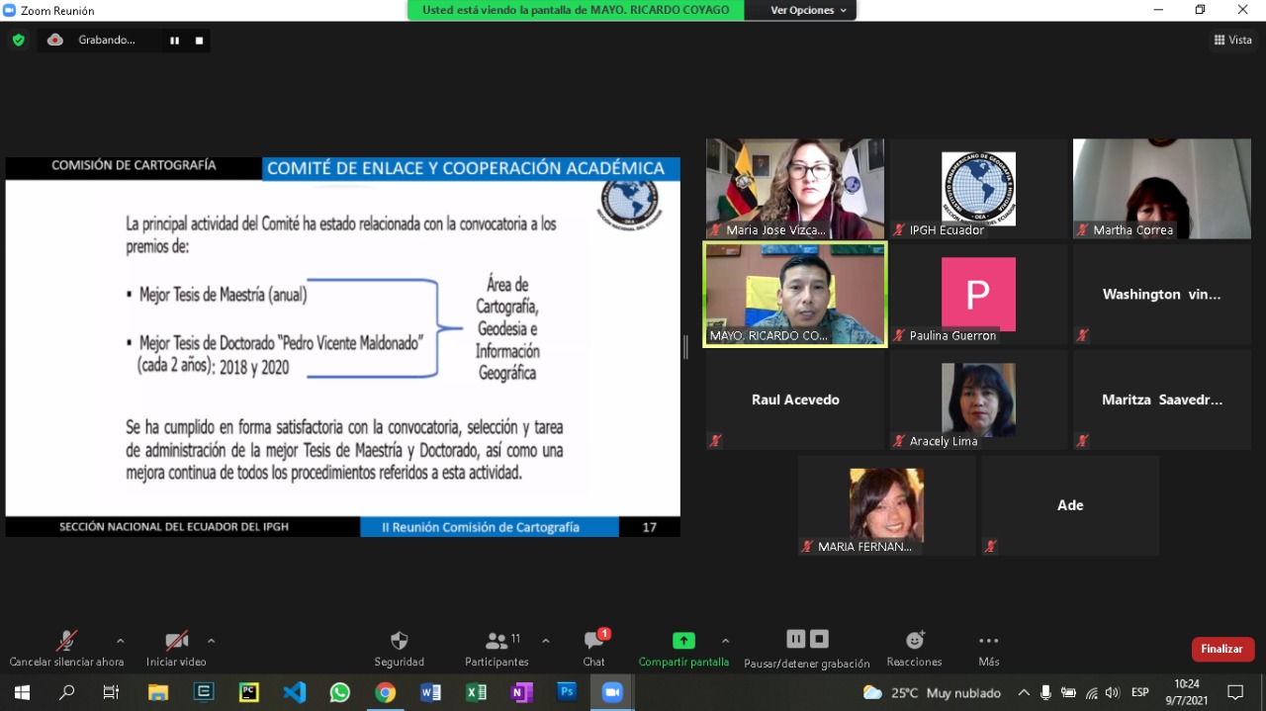Open the Más options menu
Viewport: 1266px width, 711px height.
point(988,649)
